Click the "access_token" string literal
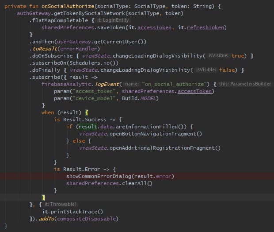The height and width of the screenshot is (232, 274). (x=94, y=91)
